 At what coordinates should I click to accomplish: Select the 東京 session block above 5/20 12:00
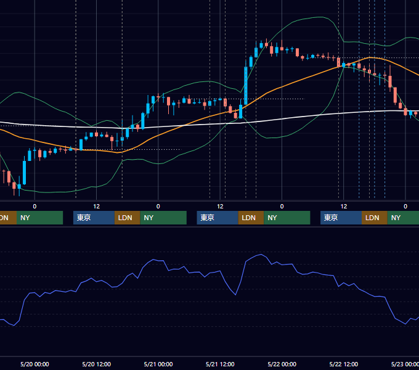(x=94, y=218)
